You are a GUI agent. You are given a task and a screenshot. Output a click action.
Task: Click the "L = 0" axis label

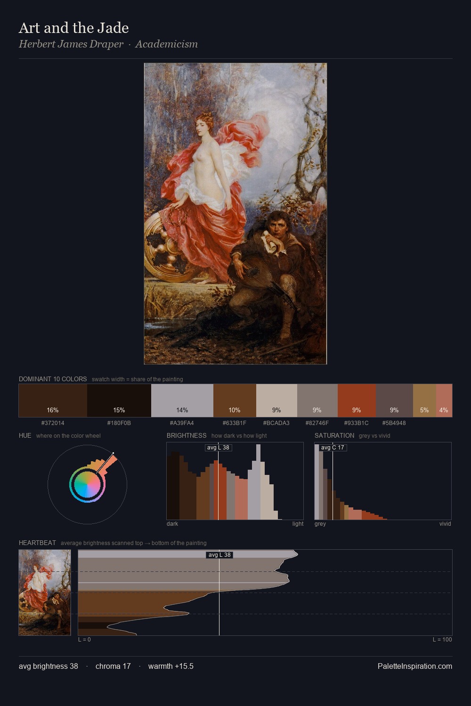click(x=84, y=640)
